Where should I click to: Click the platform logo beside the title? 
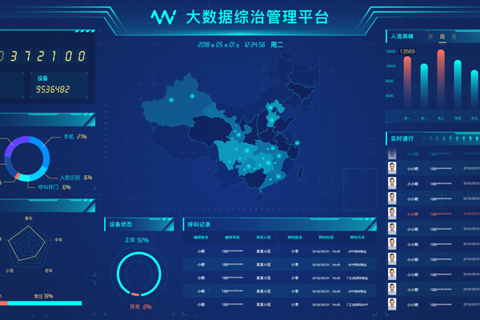pyautogui.click(x=163, y=18)
